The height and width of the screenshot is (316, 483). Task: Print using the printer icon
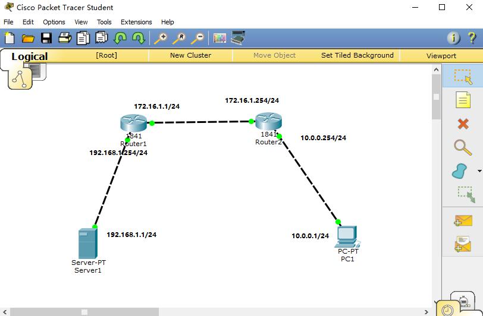coord(65,38)
